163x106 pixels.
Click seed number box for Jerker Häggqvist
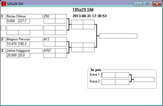(3, 51)
